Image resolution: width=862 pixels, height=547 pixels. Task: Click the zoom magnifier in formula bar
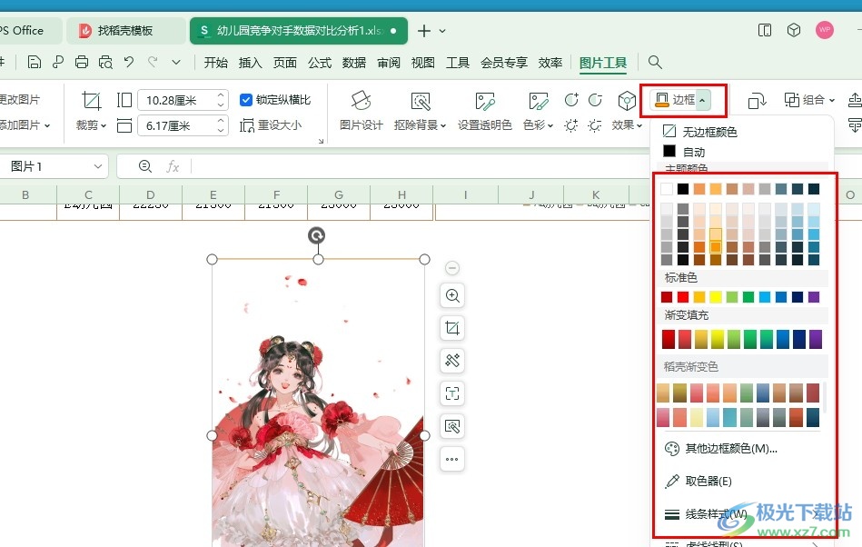[x=145, y=166]
